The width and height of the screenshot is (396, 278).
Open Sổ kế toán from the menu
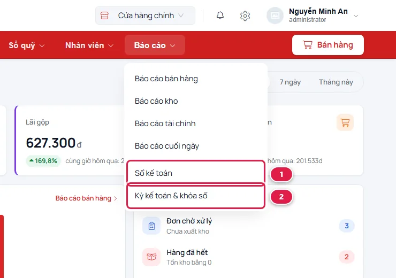pos(196,173)
